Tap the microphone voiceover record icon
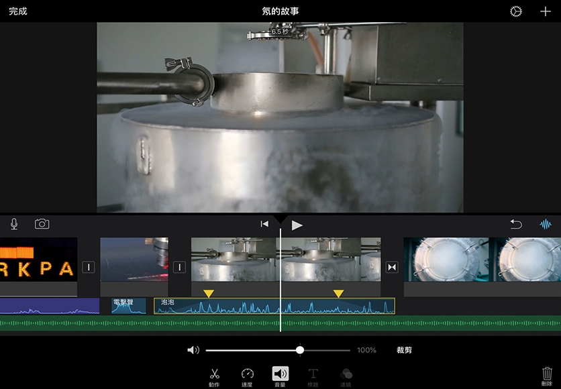The width and height of the screenshot is (561, 389). coord(14,224)
